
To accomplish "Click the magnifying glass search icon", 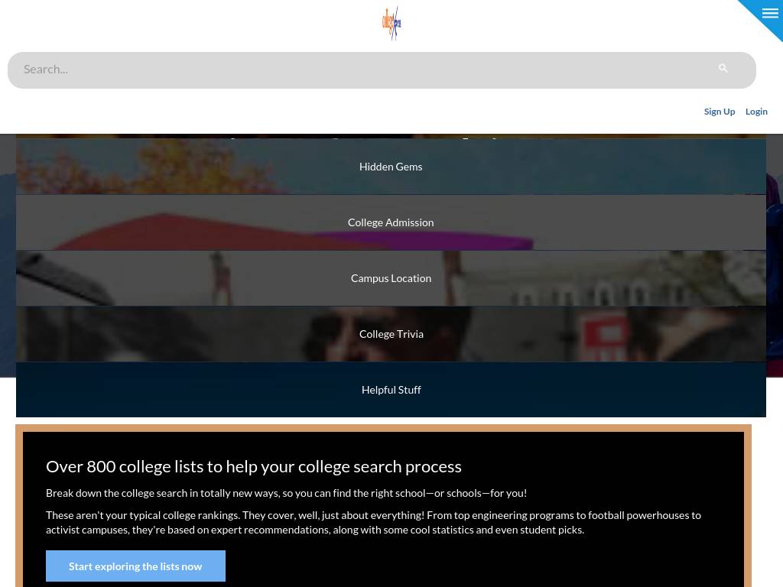I will (723, 68).
